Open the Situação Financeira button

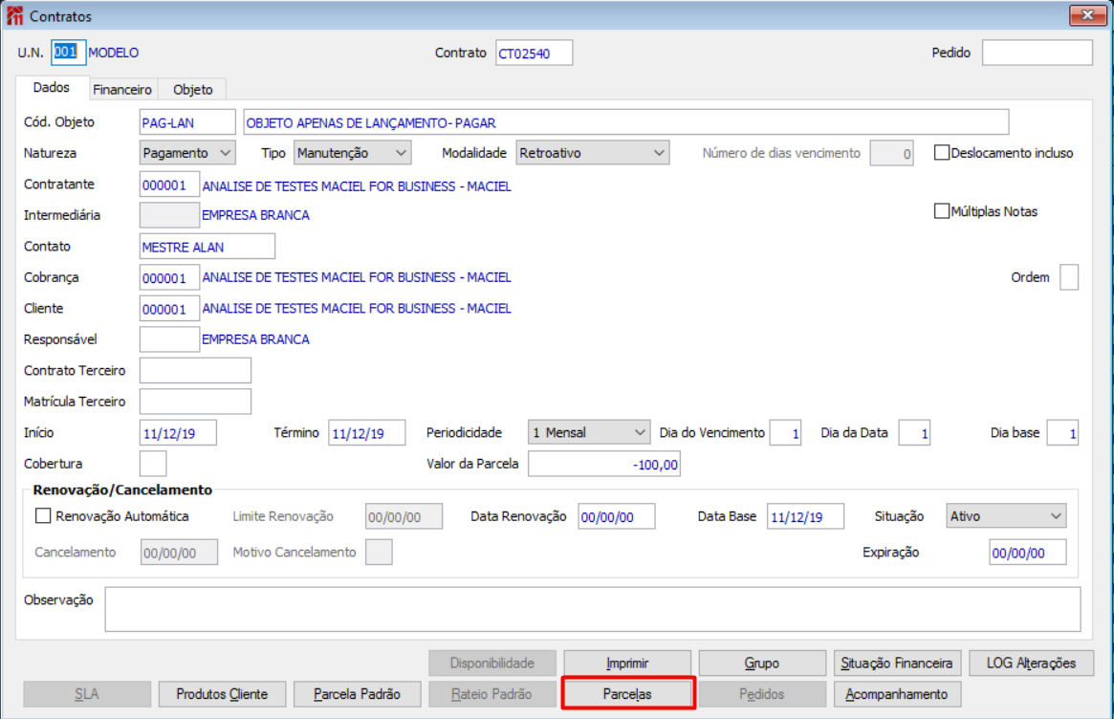(x=897, y=663)
